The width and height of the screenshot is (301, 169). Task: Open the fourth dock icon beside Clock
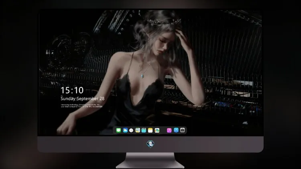(138, 130)
